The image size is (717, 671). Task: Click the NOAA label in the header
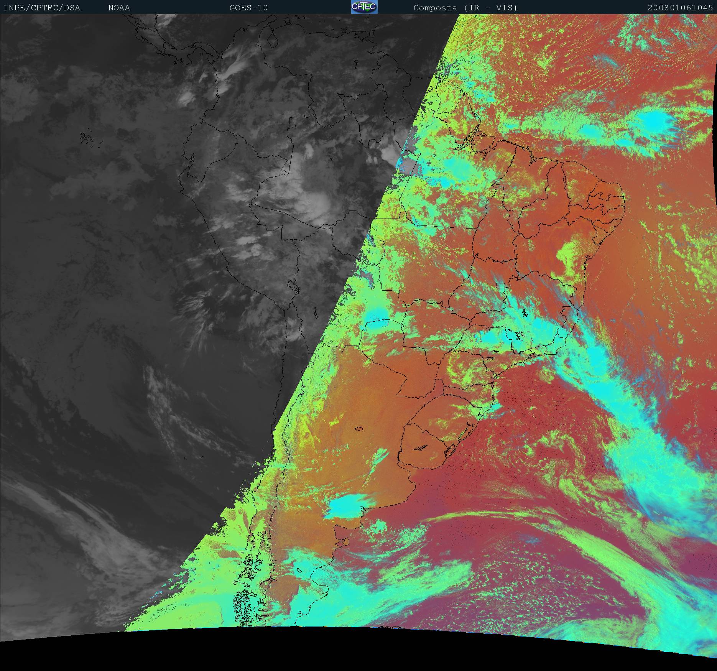coord(119,8)
